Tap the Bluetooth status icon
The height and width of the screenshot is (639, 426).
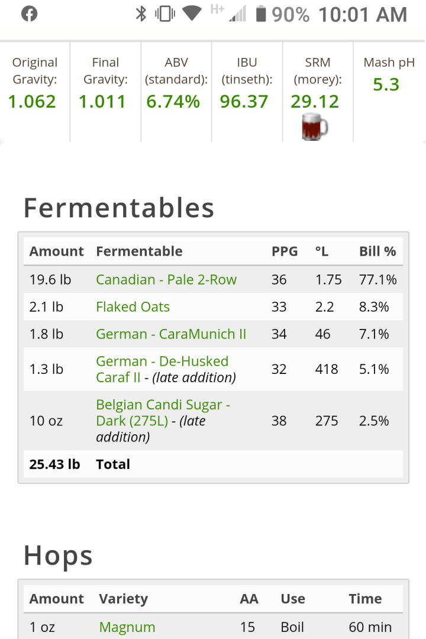point(141,14)
